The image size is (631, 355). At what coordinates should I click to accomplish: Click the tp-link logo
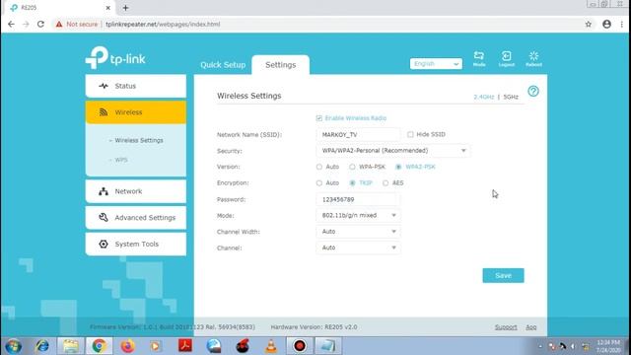tap(115, 57)
